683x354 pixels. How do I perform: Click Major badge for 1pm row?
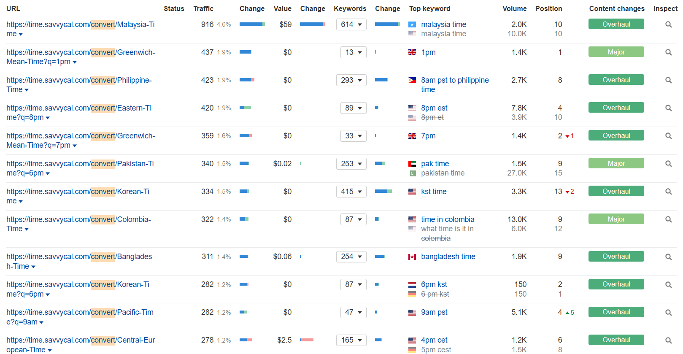point(616,52)
